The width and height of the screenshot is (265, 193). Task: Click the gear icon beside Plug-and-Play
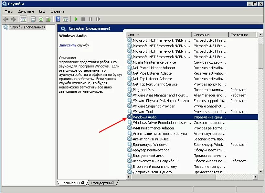[130, 89]
